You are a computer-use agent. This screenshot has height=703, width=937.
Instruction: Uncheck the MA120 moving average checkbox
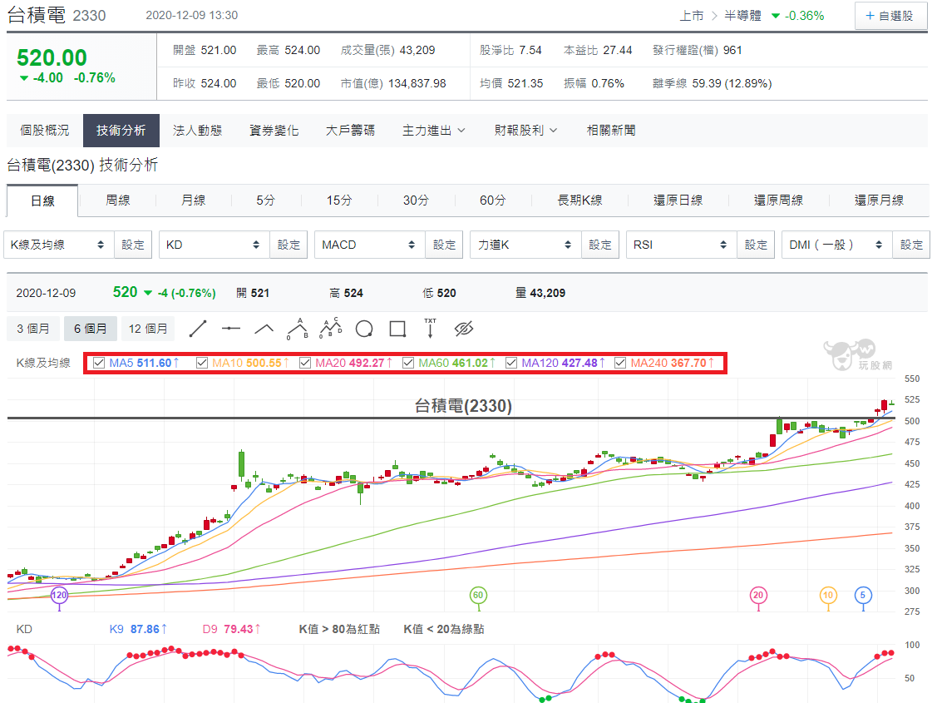tap(511, 363)
